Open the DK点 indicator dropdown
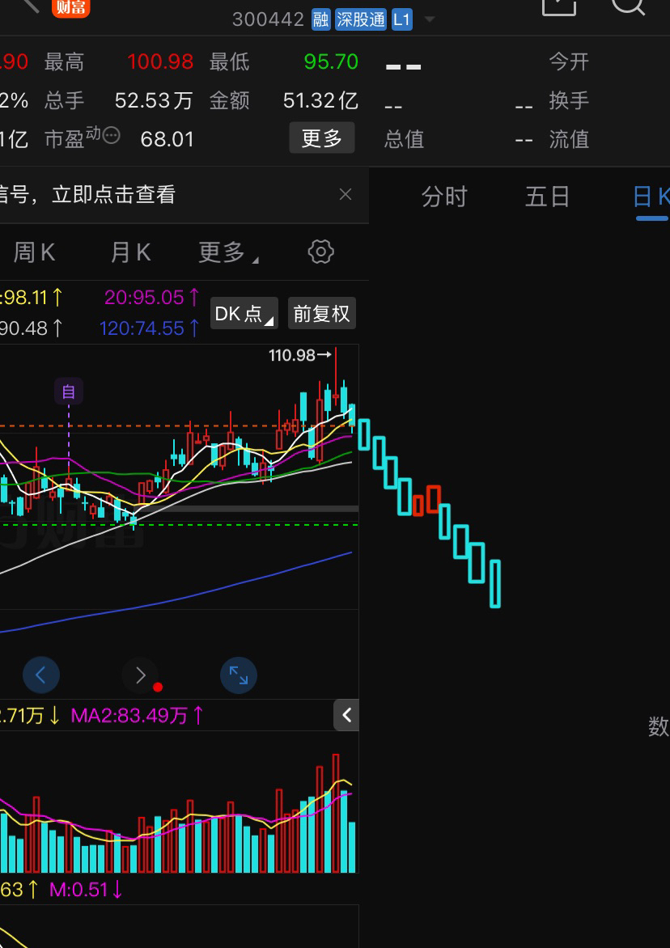The height and width of the screenshot is (948, 670). (244, 313)
